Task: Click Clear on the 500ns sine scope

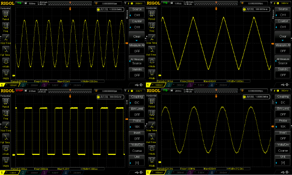Action: (137, 37)
